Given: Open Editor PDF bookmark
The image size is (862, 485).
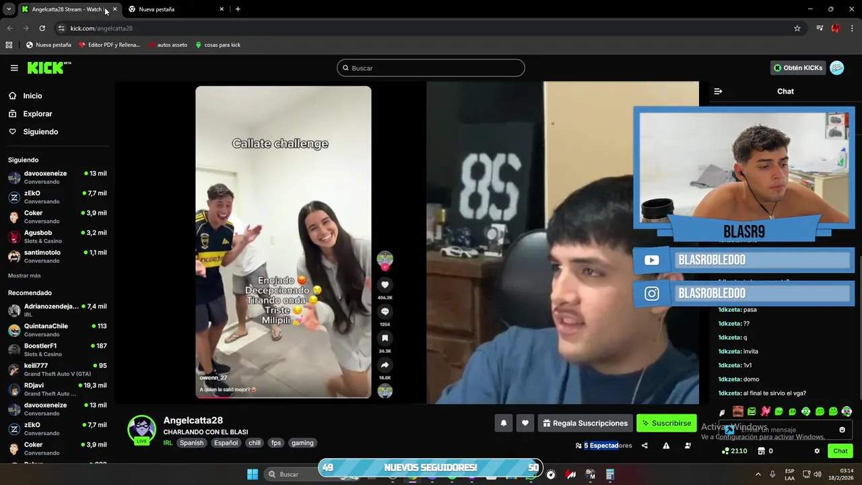Looking at the screenshot, I should pos(109,45).
